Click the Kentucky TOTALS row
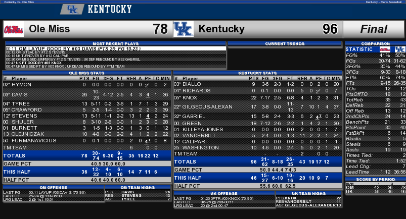406x219 pixels. pyautogui.click(x=258, y=161)
